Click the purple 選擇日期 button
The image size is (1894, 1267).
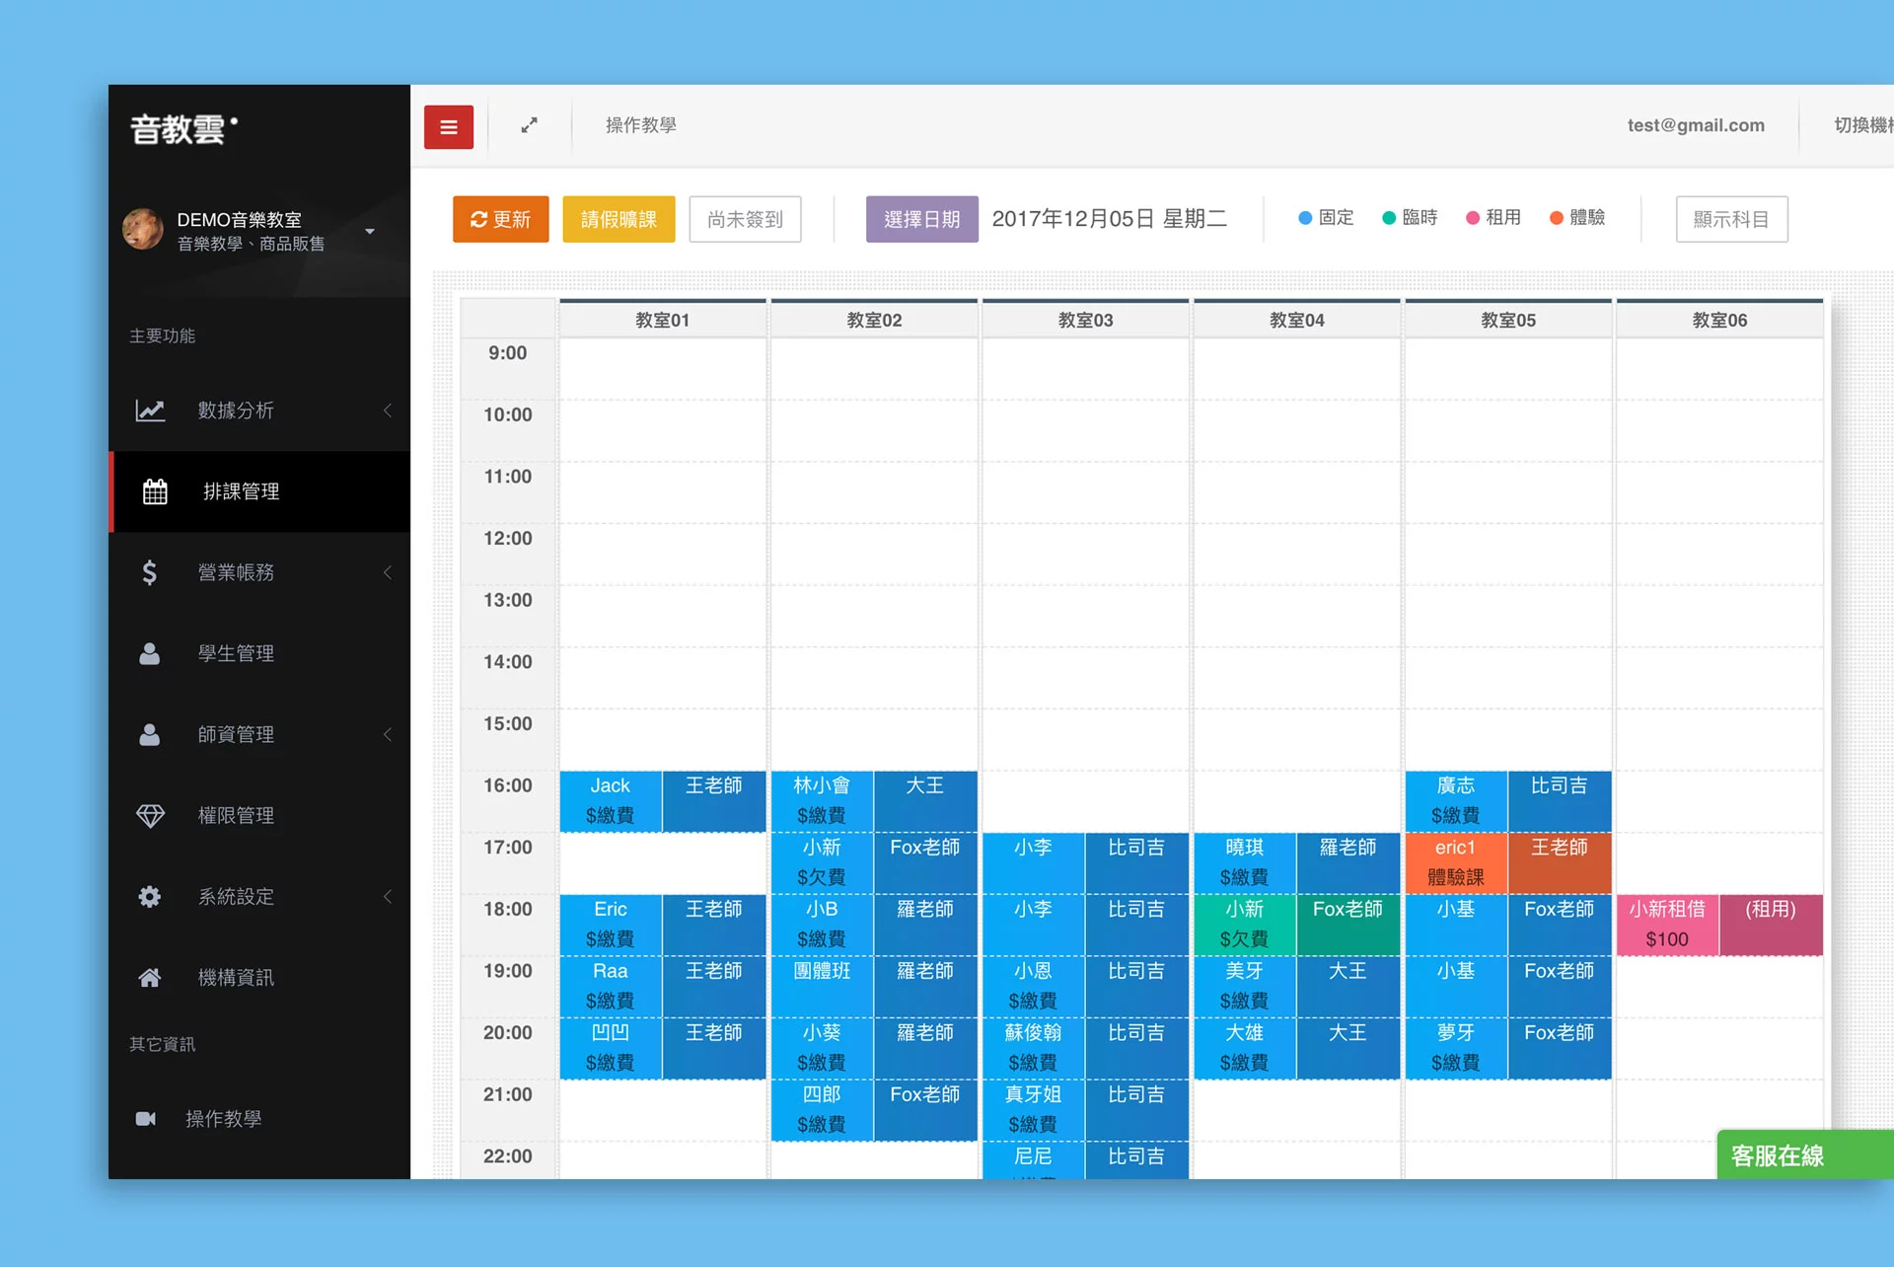point(921,219)
